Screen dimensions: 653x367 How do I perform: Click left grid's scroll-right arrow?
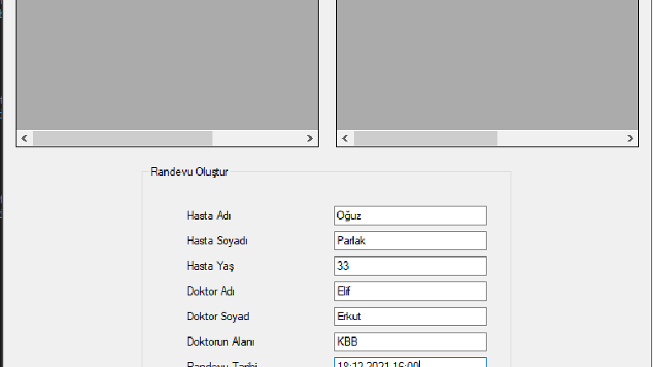[310, 138]
